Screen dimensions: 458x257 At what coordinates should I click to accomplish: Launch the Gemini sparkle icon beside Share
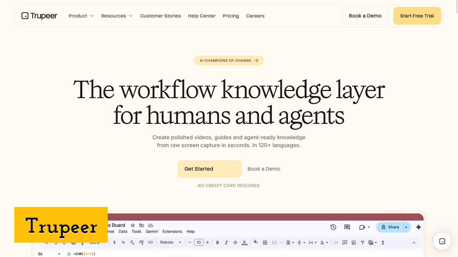point(419,227)
